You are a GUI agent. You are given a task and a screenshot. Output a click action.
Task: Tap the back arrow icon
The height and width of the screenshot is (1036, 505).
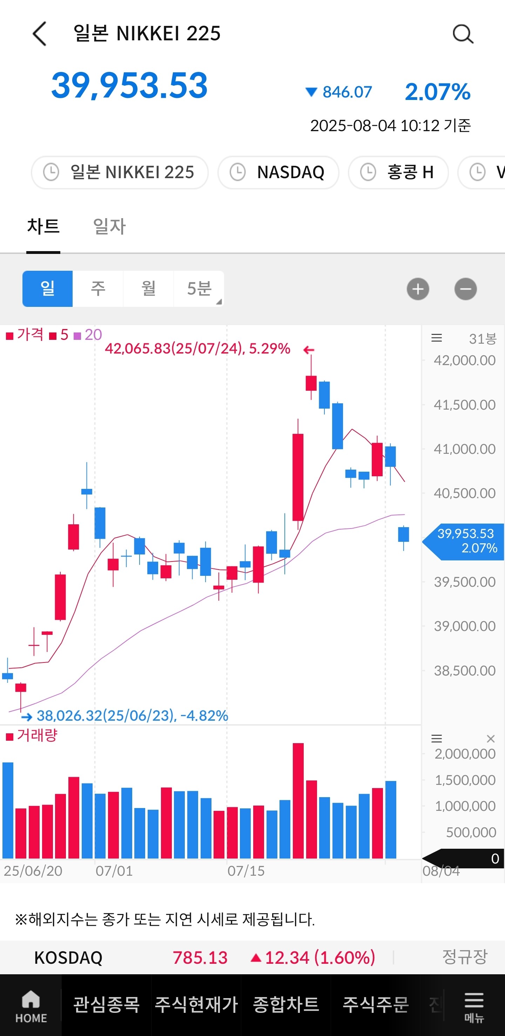tap(39, 34)
